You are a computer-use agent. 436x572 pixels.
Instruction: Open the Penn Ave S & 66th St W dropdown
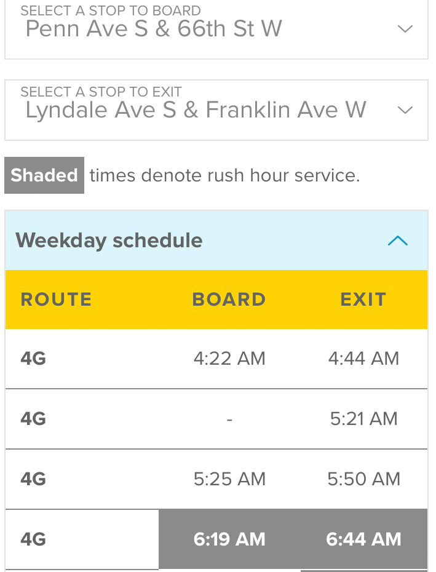[154, 29]
